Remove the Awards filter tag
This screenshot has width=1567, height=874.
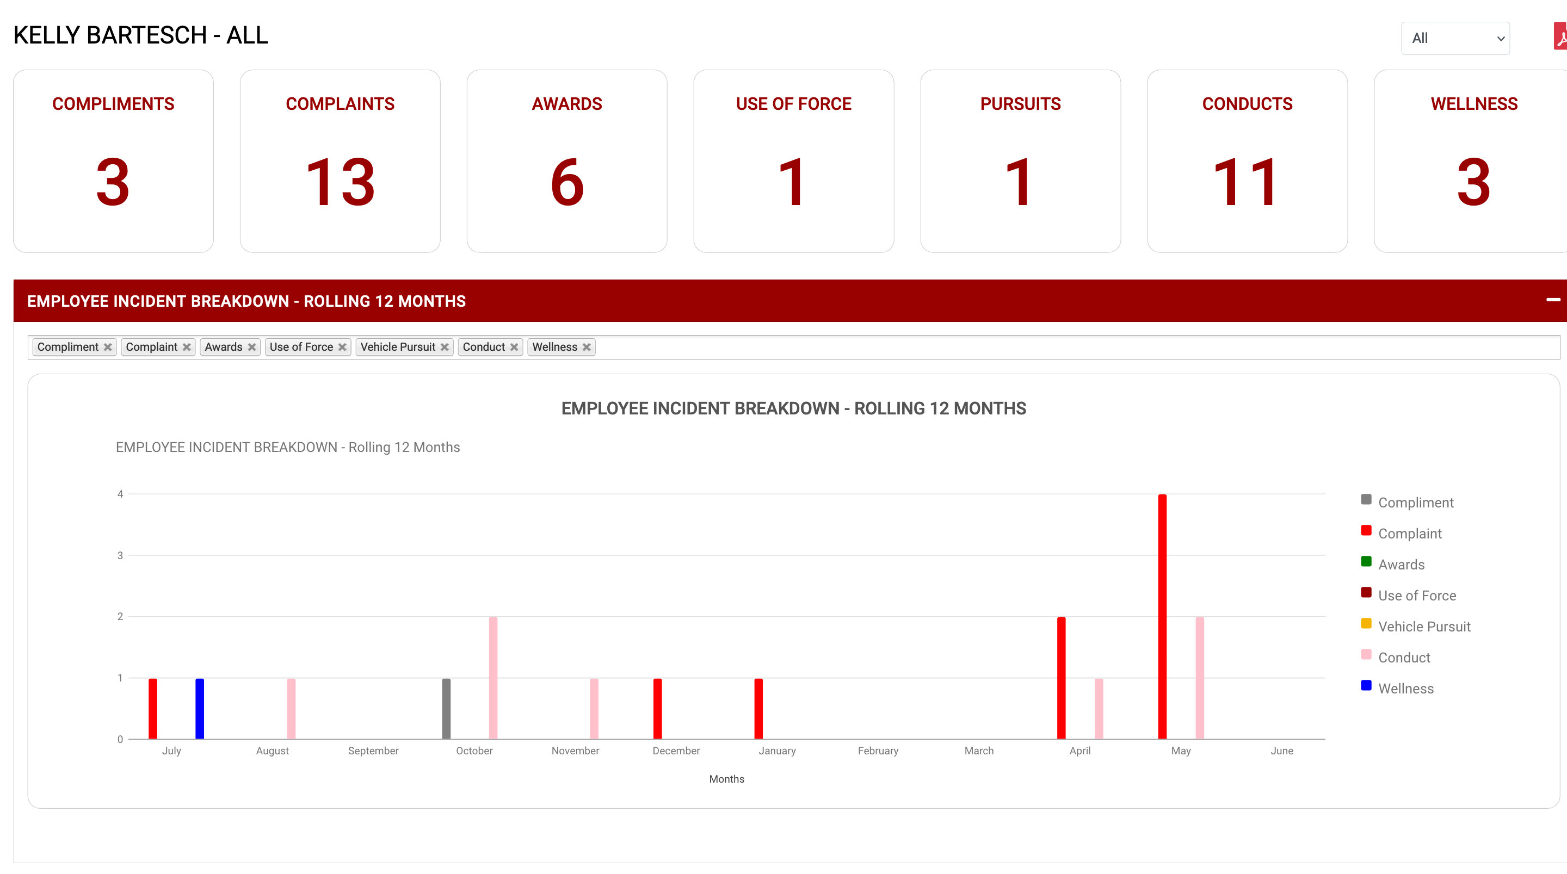252,346
